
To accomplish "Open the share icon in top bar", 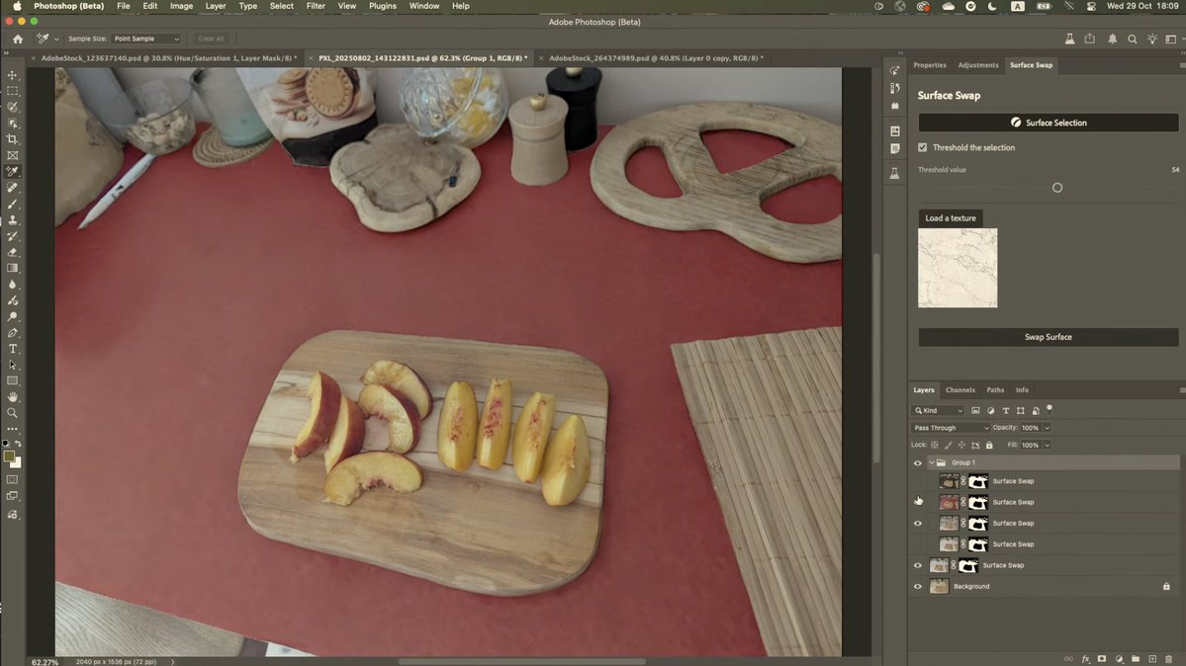I will (x=1090, y=39).
